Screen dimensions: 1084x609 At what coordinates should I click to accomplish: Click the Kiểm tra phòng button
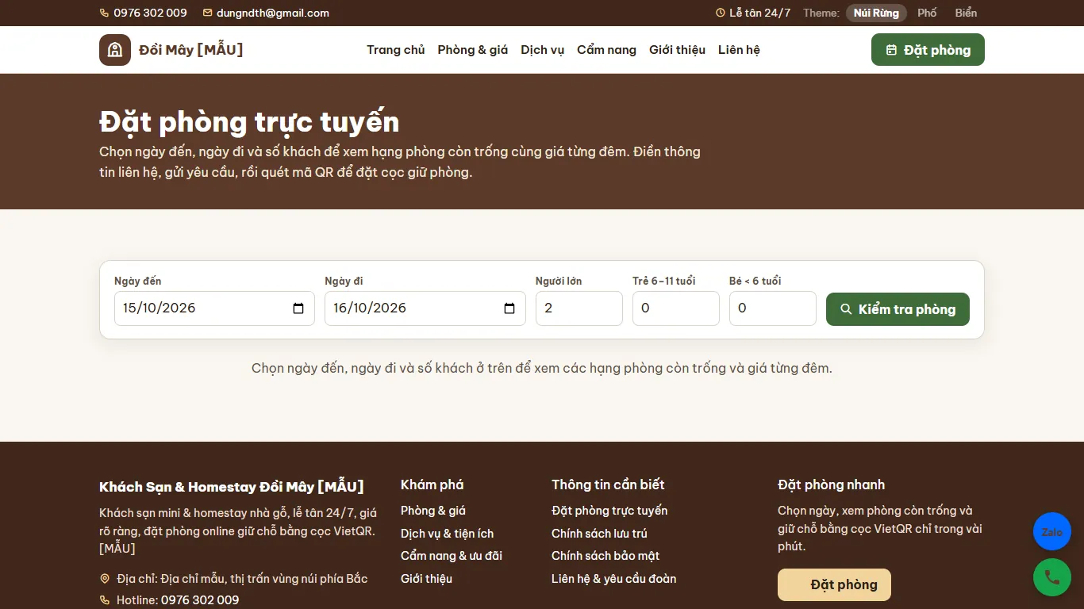(898, 309)
